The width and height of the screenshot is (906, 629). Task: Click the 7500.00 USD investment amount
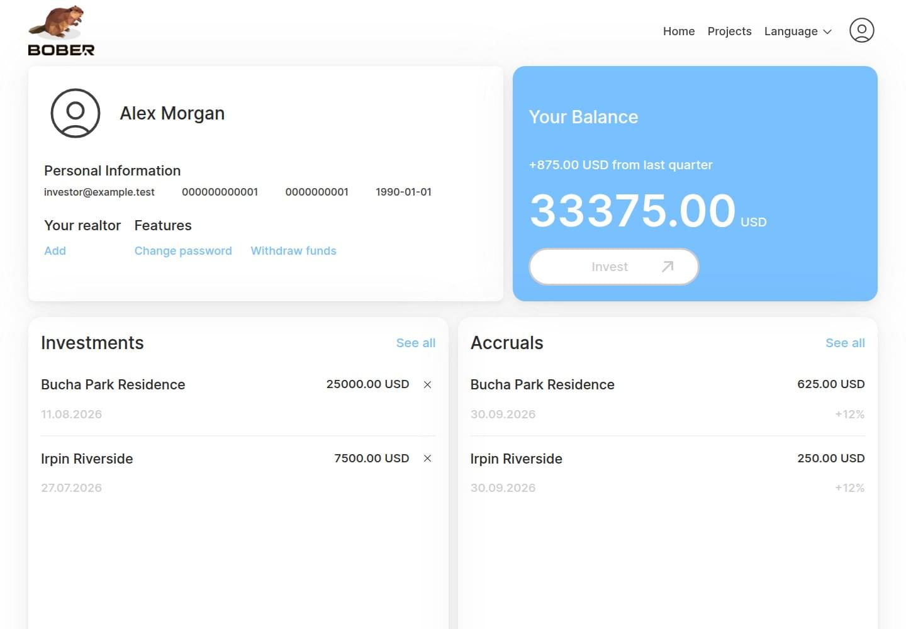point(372,459)
